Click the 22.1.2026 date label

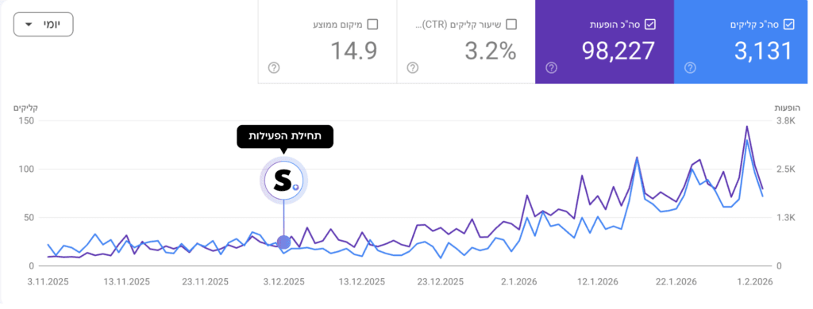(x=676, y=282)
